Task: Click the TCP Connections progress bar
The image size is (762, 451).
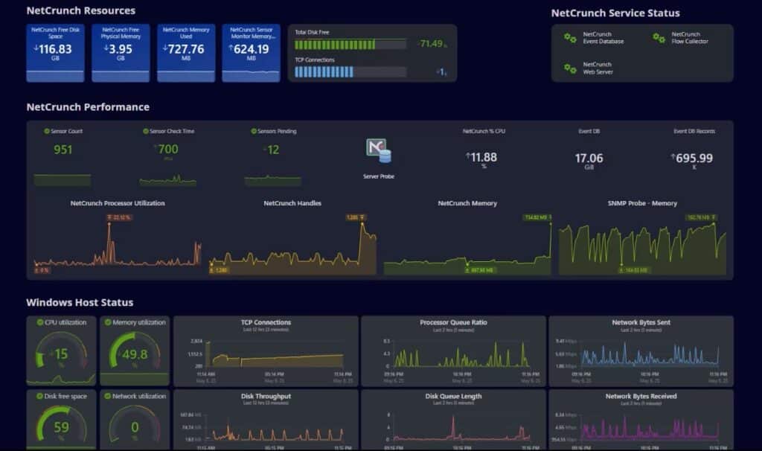Action: click(350, 72)
